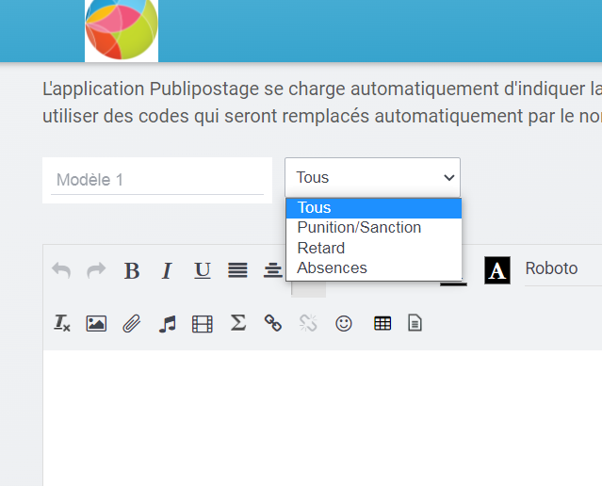Choose "Punition/Sanction" from the dropdown list
The height and width of the screenshot is (486, 602).
coord(359,228)
